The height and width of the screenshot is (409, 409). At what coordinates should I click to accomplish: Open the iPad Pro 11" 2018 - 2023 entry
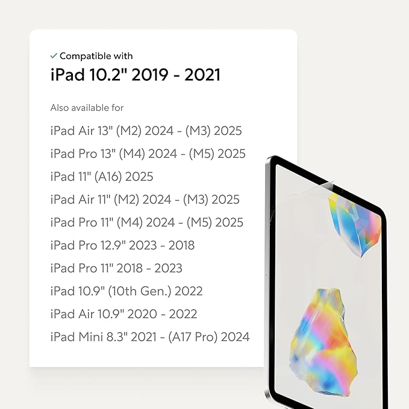(x=116, y=268)
